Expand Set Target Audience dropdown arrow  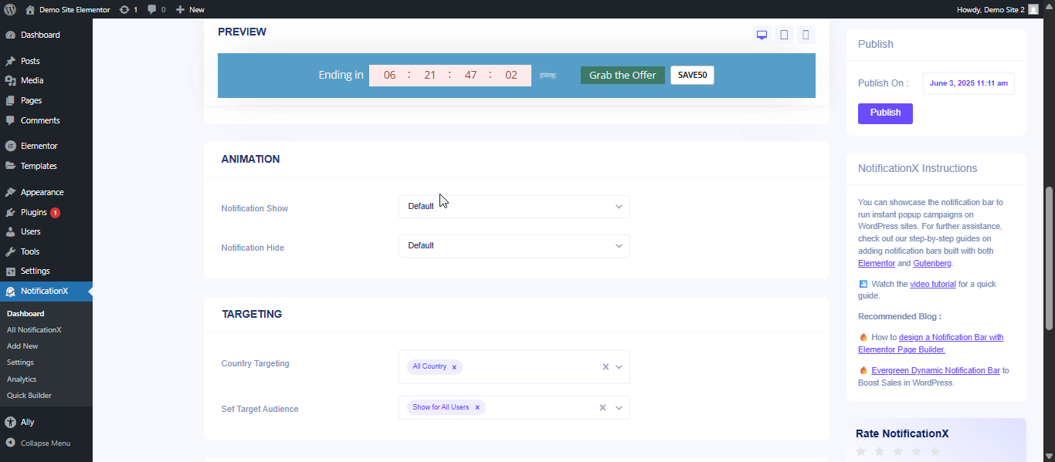pos(619,407)
